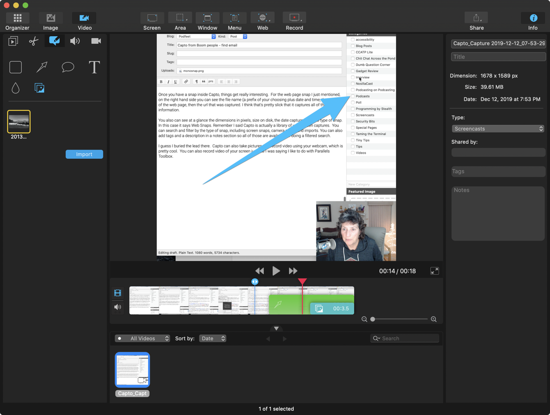
Task: Play the video preview
Action: (x=276, y=271)
